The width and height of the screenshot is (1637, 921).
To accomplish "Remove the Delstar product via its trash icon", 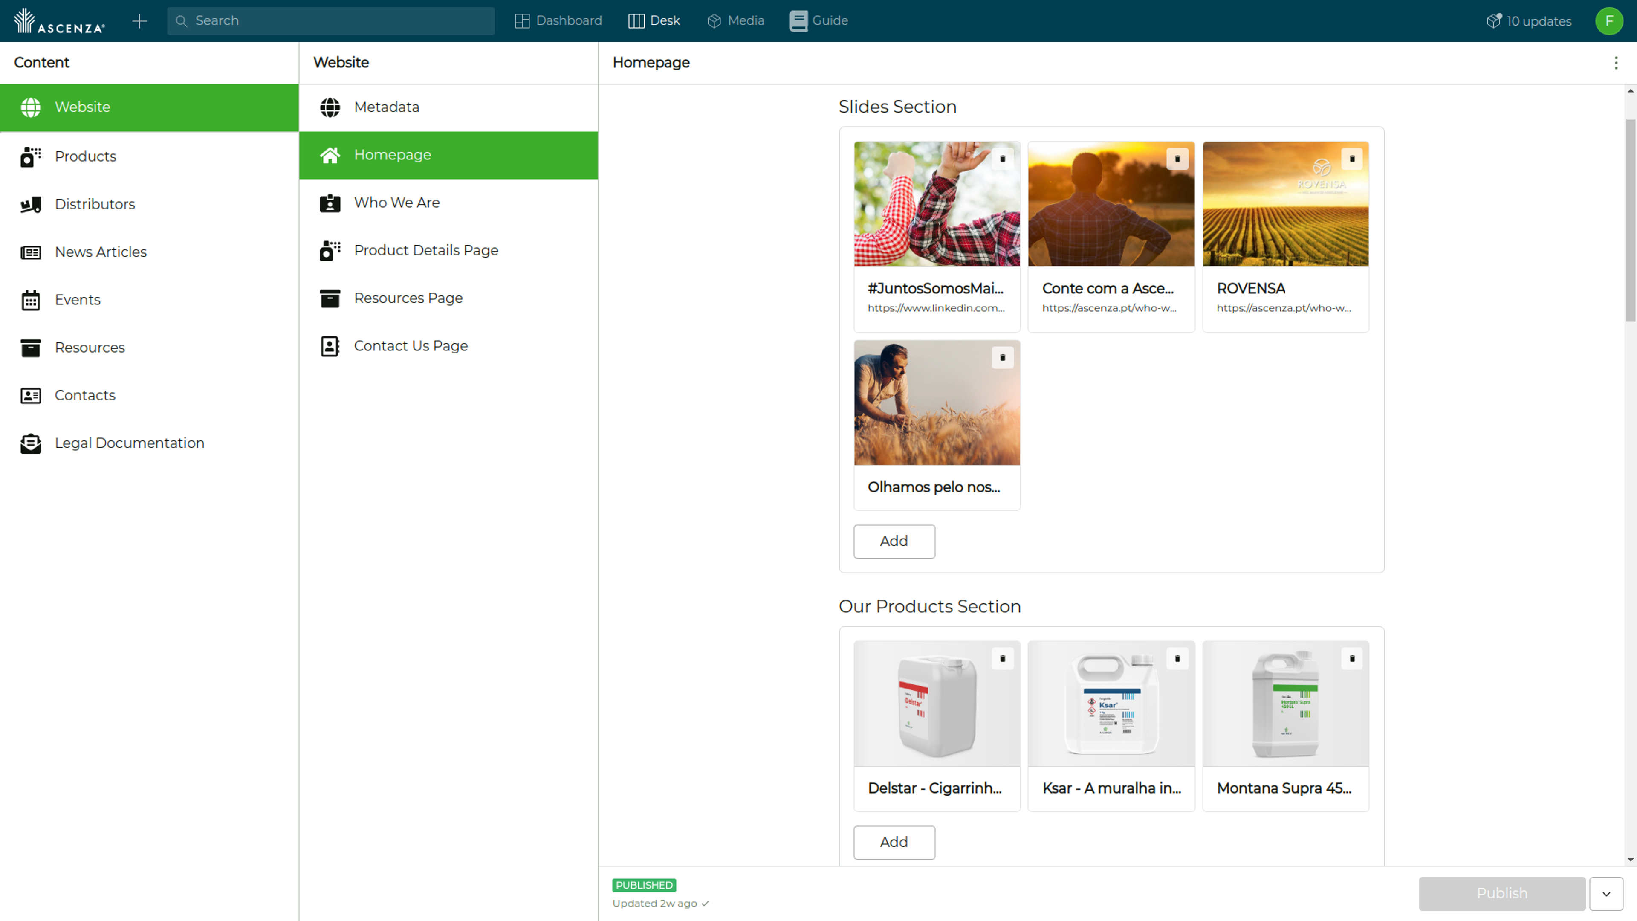I will point(1002,658).
